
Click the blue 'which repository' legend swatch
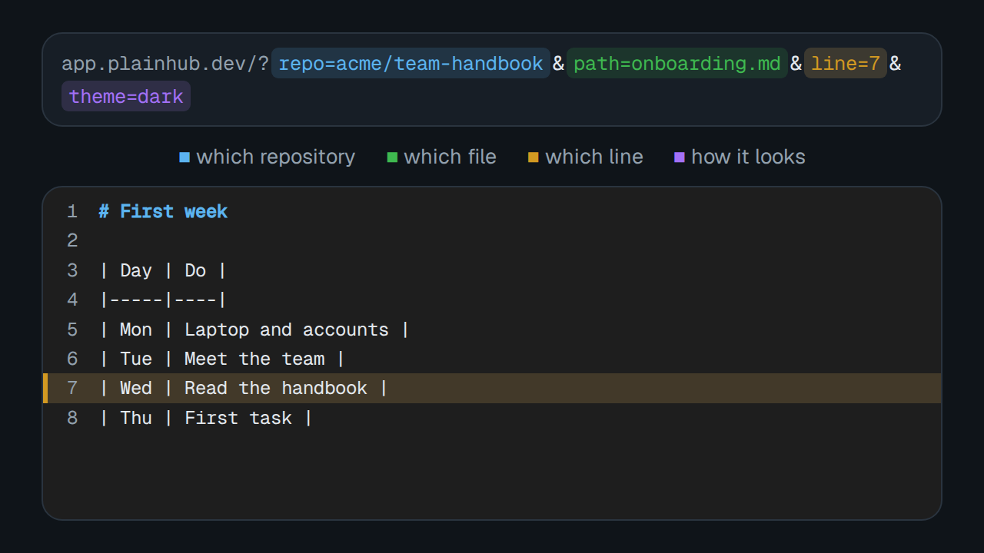point(184,157)
